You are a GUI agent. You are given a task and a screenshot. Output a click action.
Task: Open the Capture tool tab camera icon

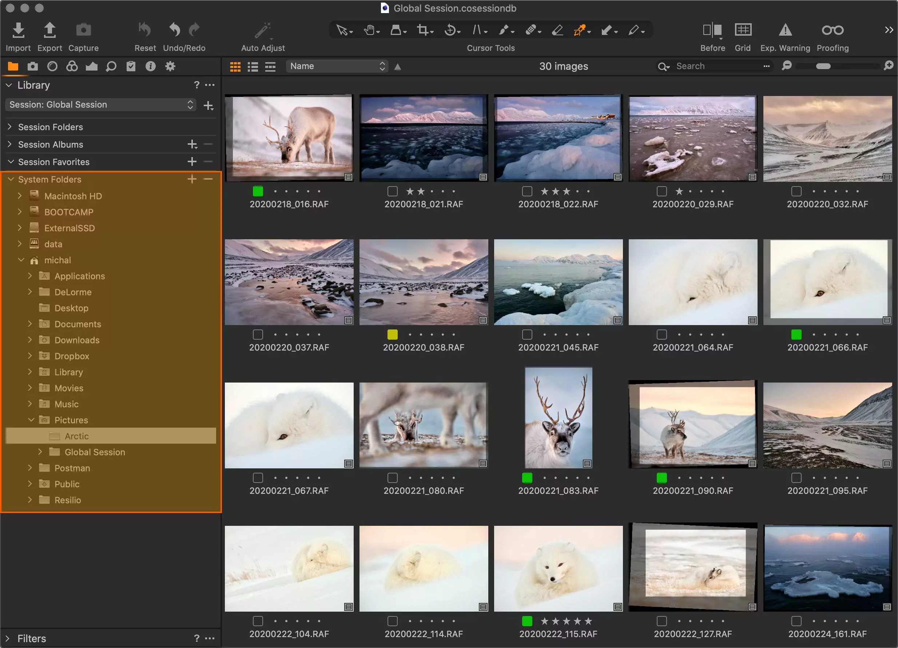(33, 67)
